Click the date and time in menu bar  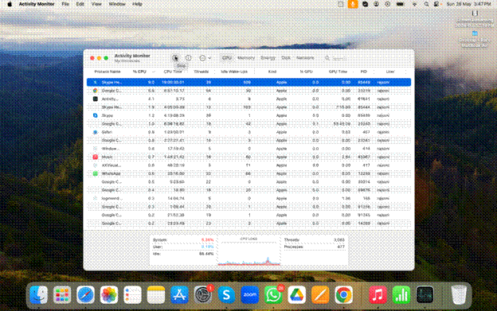click(x=468, y=4)
